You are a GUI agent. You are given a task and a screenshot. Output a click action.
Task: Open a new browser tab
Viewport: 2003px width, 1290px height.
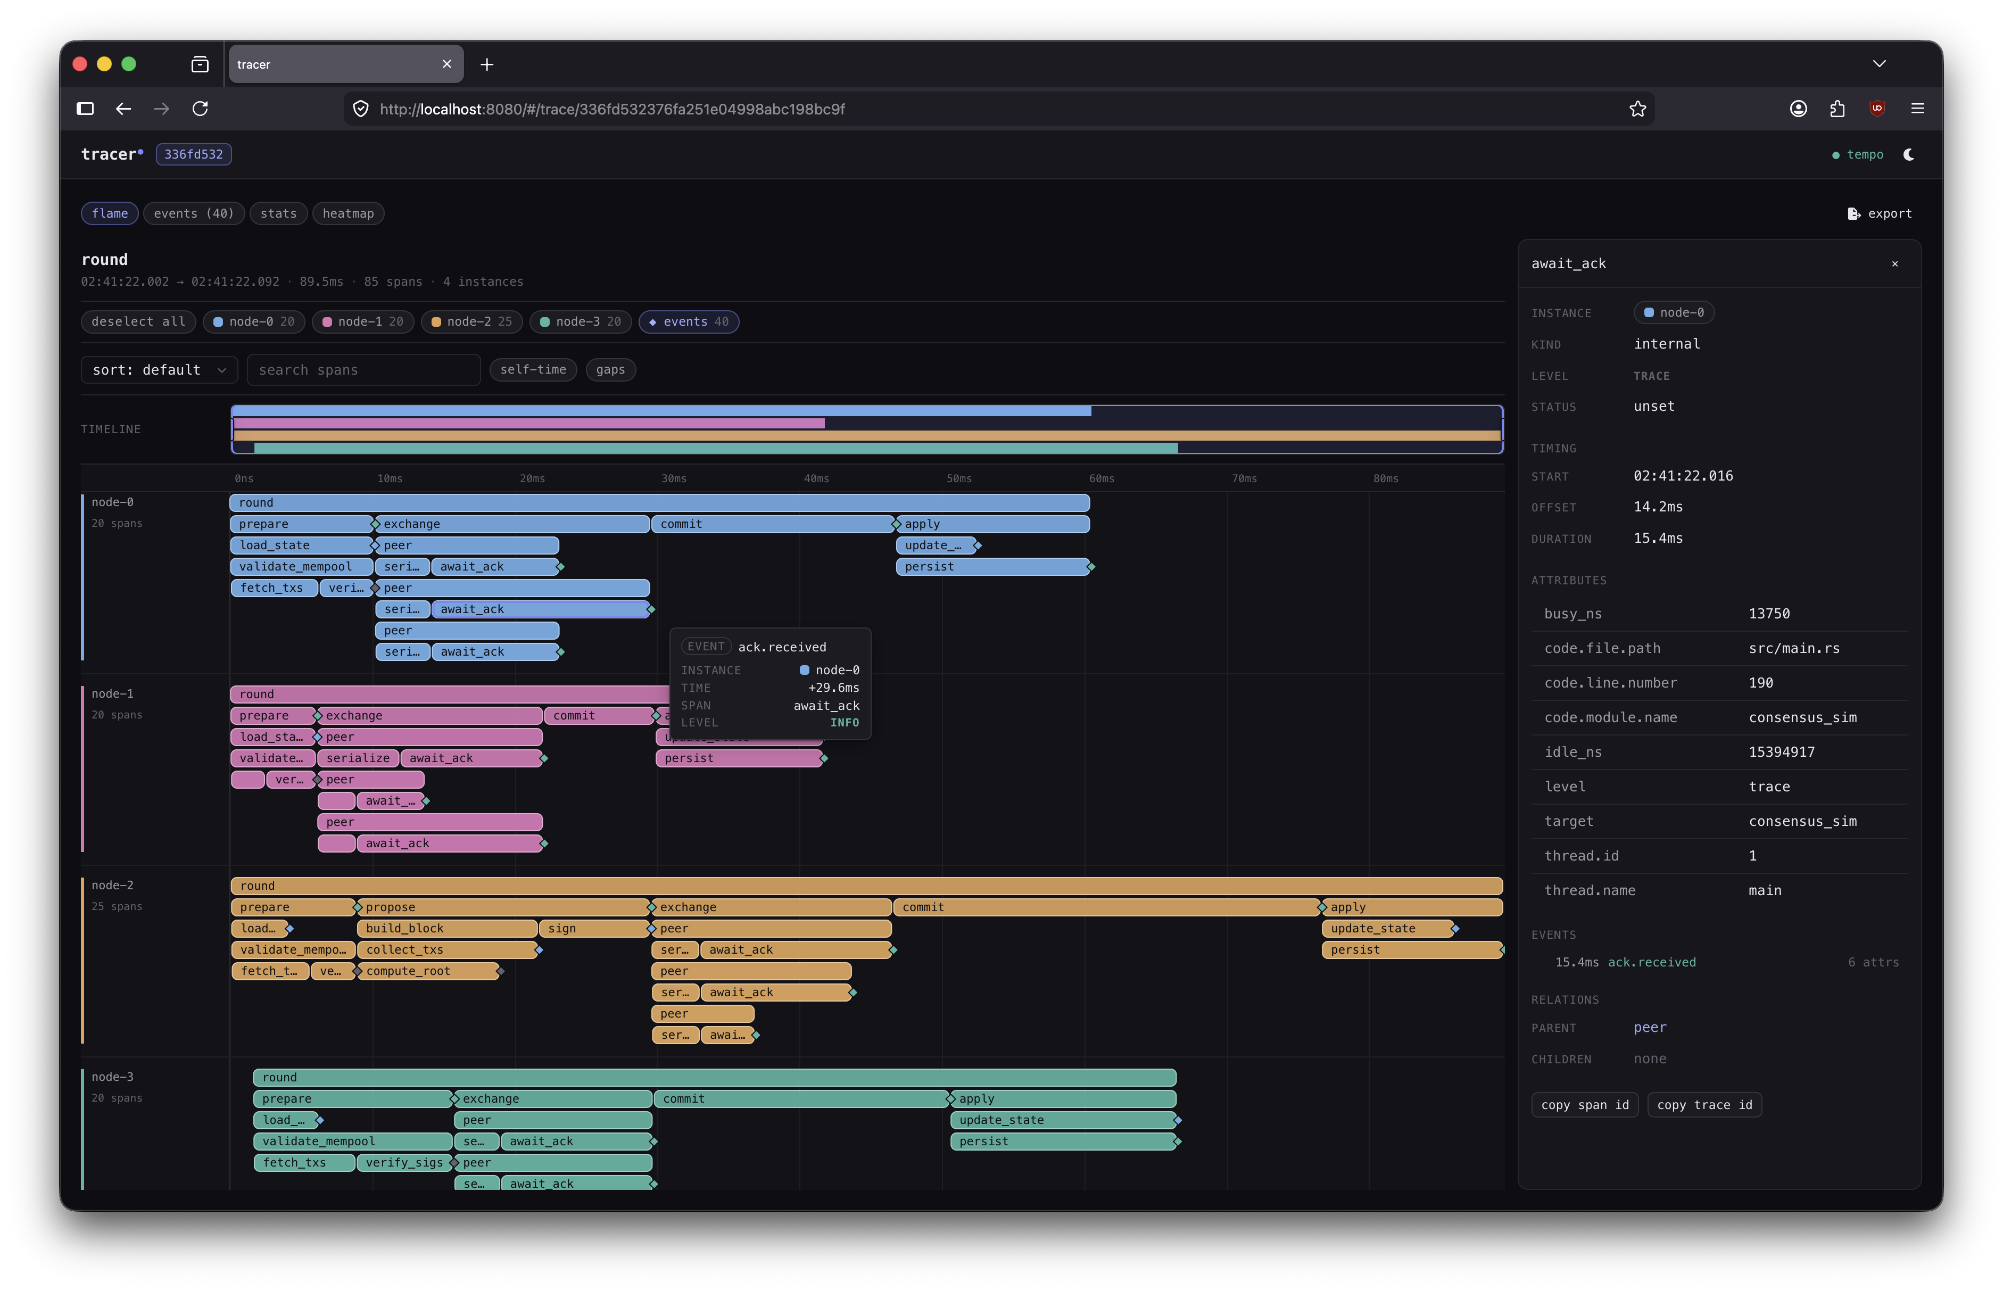click(486, 64)
